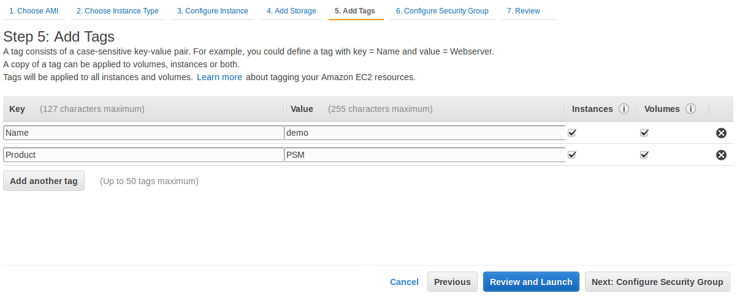The height and width of the screenshot is (304, 737).
Task: Click Add another tag button
Action: 44,181
